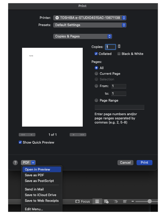Choose Save as PDF menu item
The height and width of the screenshot is (215, 166).
click(x=42, y=175)
